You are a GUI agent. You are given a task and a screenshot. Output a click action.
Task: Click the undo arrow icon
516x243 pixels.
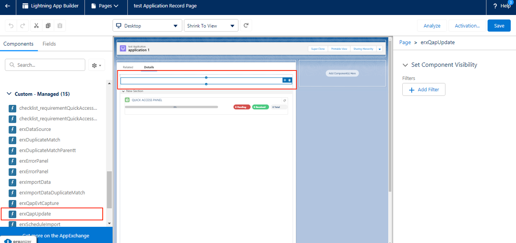point(11,26)
